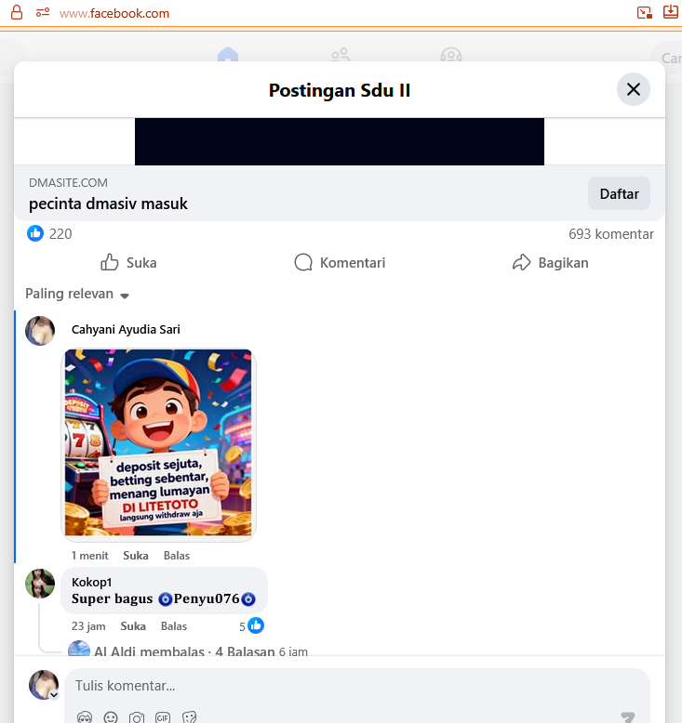Open the Facebook Home tab icon
Viewport: 682px width, 723px height.
pos(228,55)
